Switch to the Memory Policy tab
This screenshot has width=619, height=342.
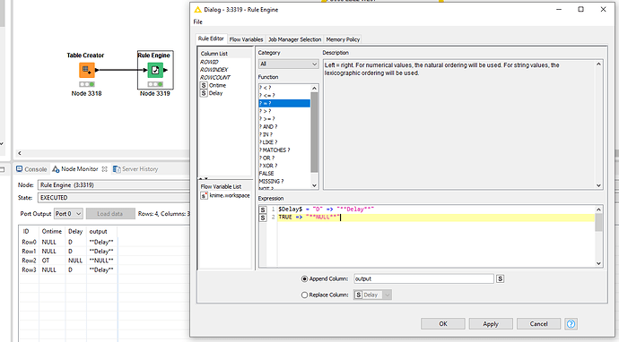[x=343, y=39]
